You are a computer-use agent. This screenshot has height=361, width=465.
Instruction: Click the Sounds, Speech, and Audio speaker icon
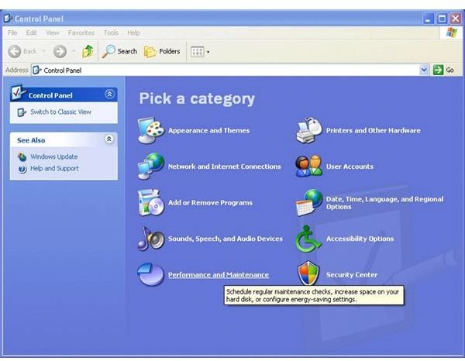[x=151, y=239]
